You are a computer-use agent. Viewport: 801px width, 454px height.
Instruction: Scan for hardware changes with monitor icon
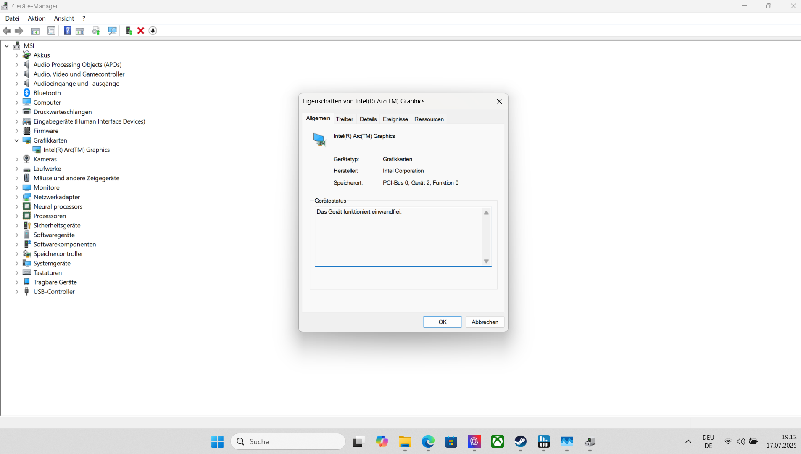click(112, 31)
